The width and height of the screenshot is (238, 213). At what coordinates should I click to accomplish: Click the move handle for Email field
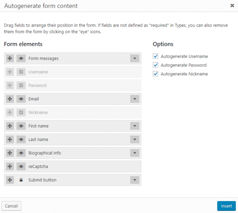(x=10, y=99)
